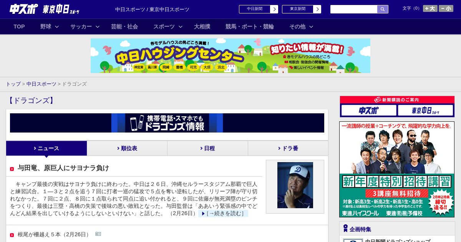Click 東京中日スポーツ subscription button in sidebar

click(425, 111)
